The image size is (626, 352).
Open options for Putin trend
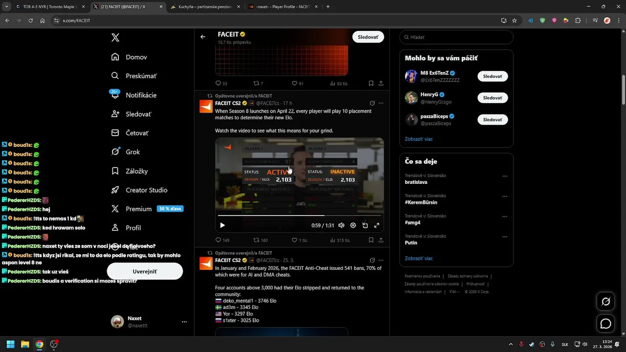pyautogui.click(x=505, y=237)
